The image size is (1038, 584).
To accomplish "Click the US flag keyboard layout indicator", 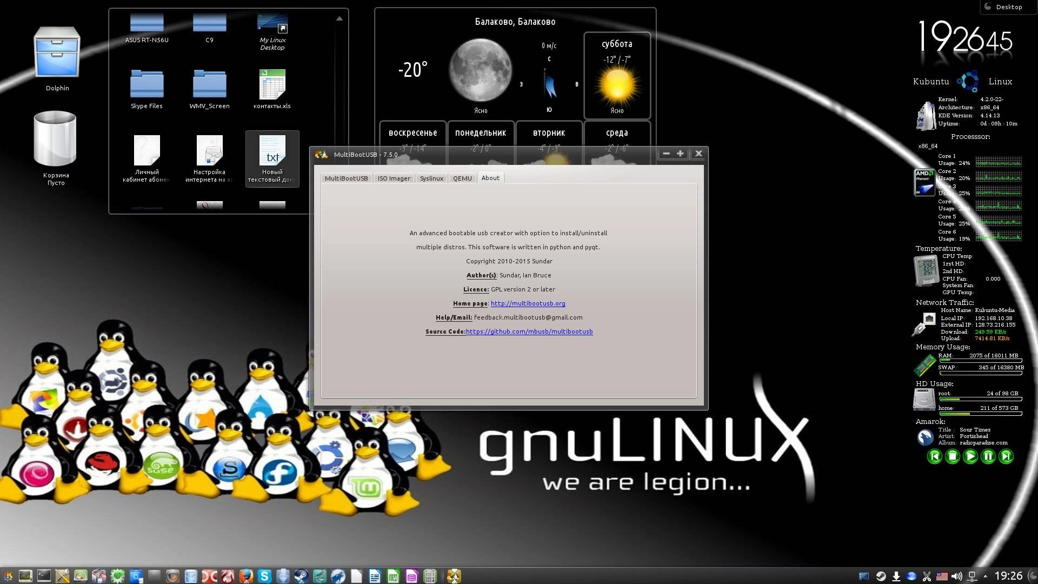I will coord(942,576).
